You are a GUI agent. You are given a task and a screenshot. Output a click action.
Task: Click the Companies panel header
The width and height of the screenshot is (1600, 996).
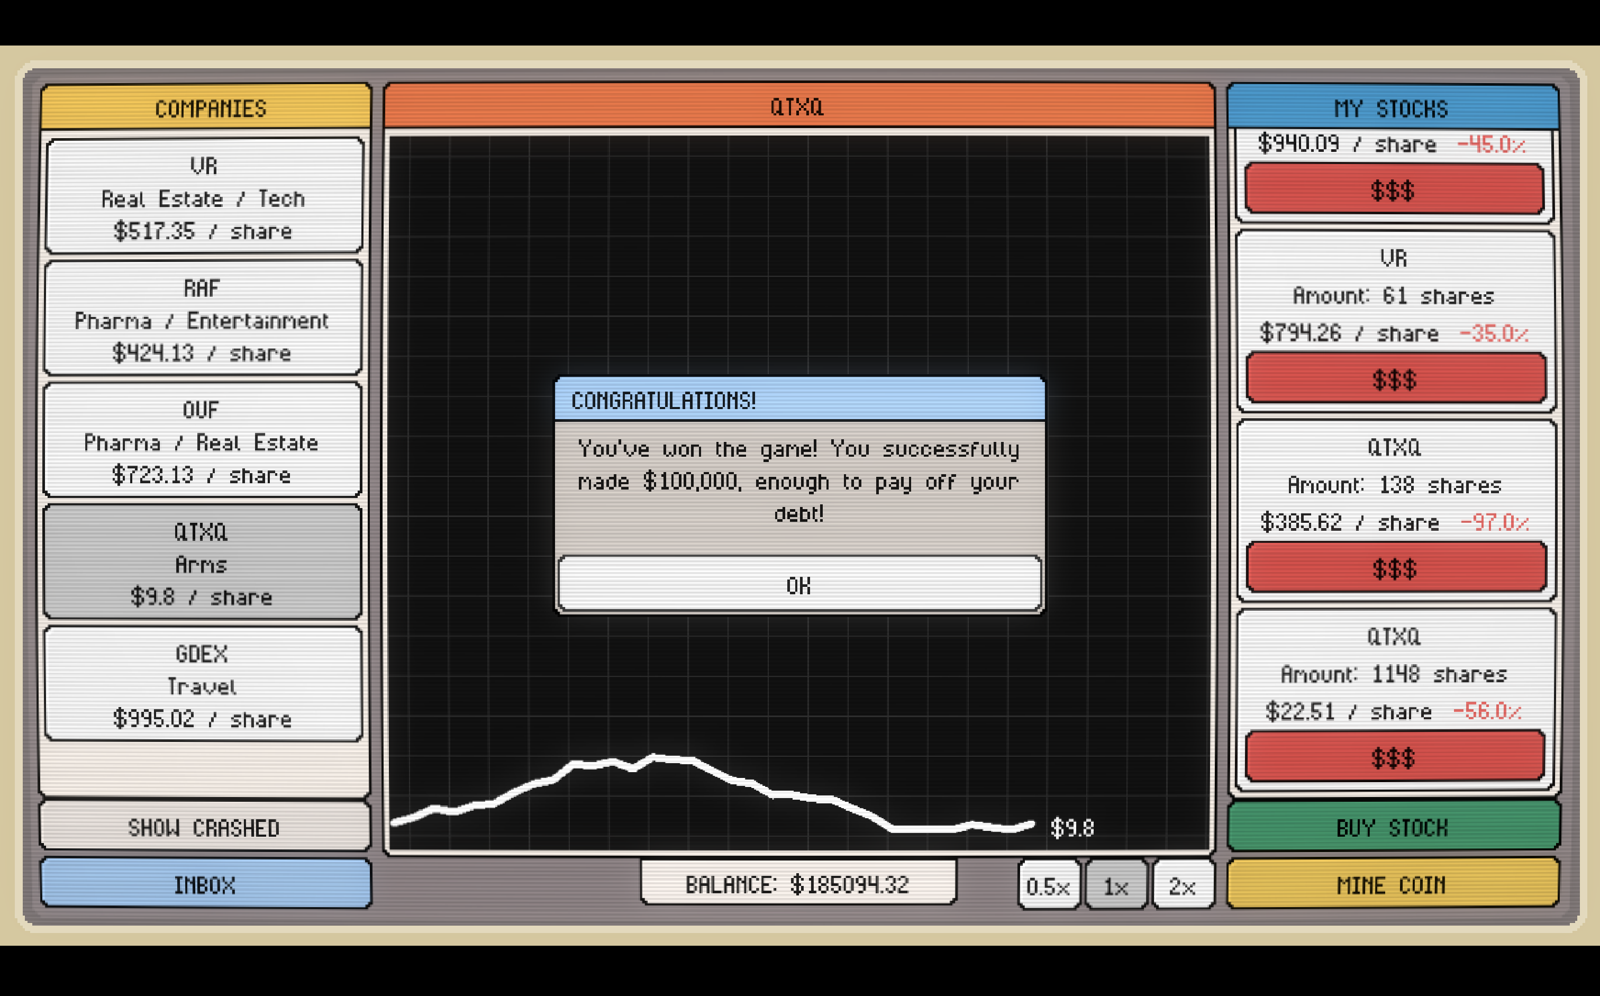[210, 107]
